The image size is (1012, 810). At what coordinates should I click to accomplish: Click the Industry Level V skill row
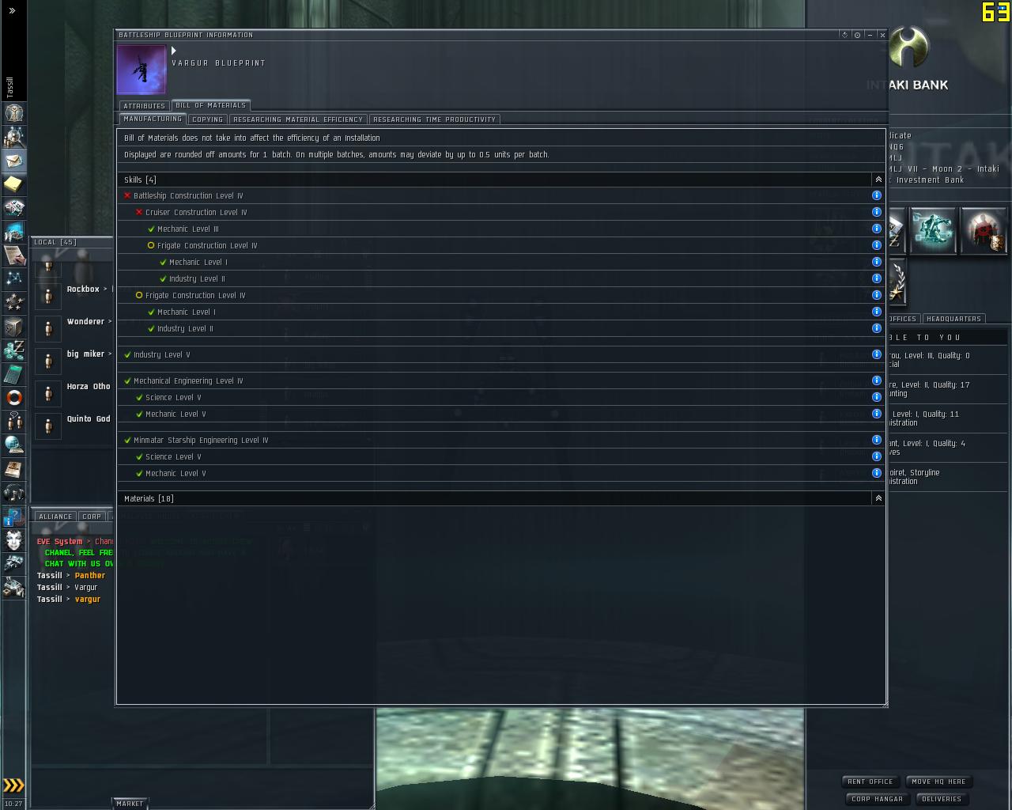(501, 354)
